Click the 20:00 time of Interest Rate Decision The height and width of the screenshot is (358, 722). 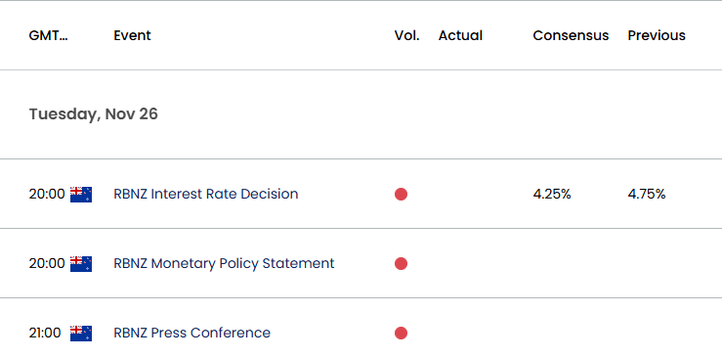click(x=47, y=195)
